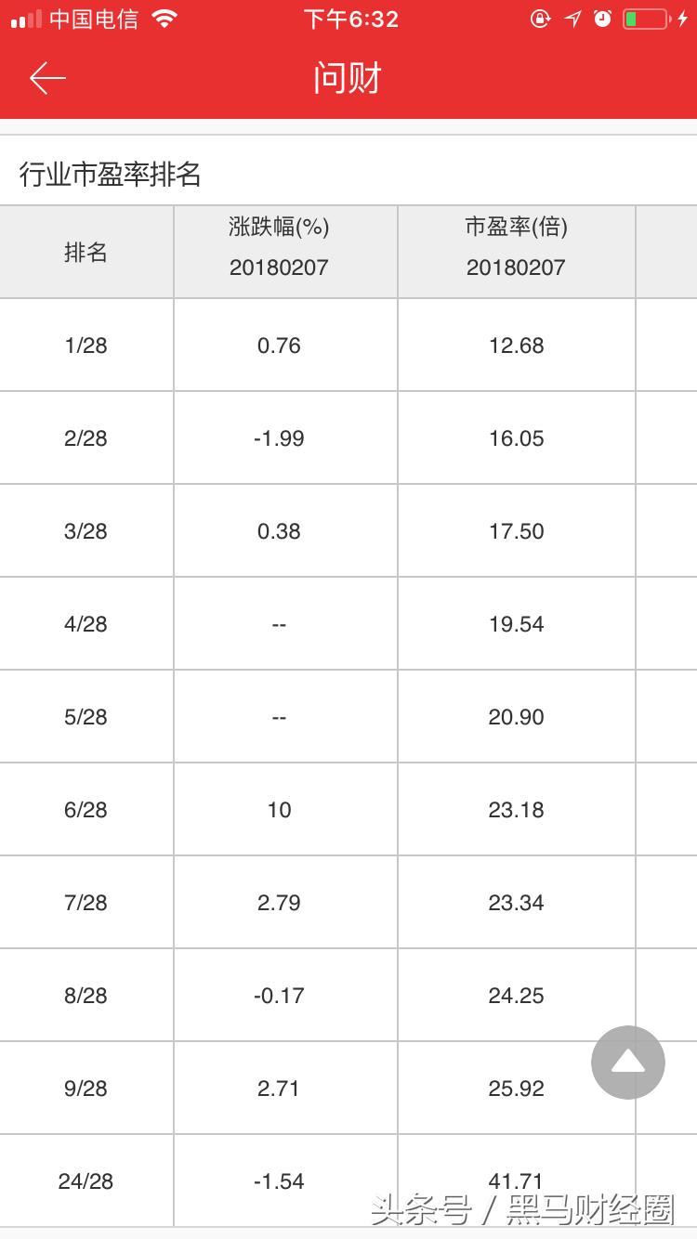Viewport: 697px width, 1239px height.
Task: Tap the location arrow status icon
Action: click(x=572, y=19)
